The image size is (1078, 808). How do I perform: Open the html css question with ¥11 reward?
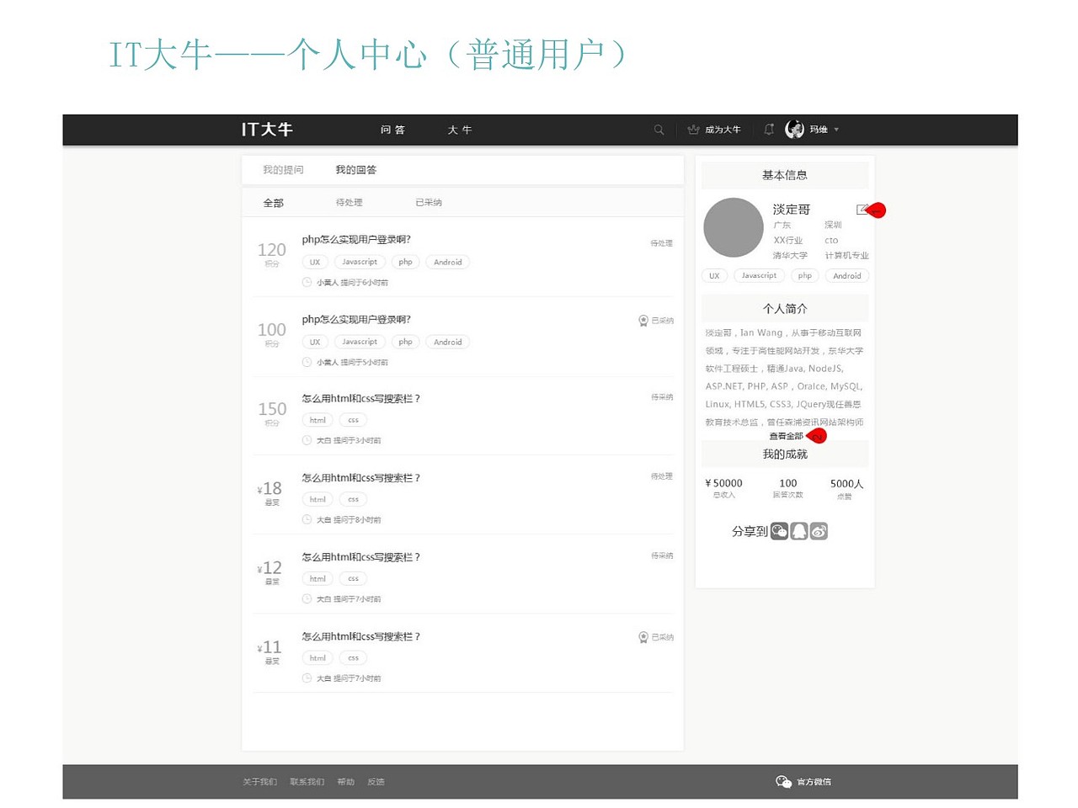[360, 637]
